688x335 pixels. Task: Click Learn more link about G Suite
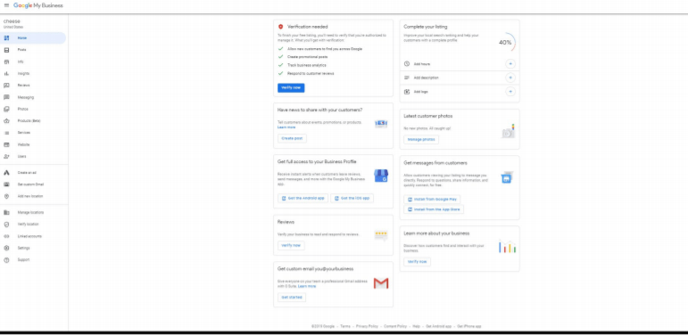click(x=307, y=286)
